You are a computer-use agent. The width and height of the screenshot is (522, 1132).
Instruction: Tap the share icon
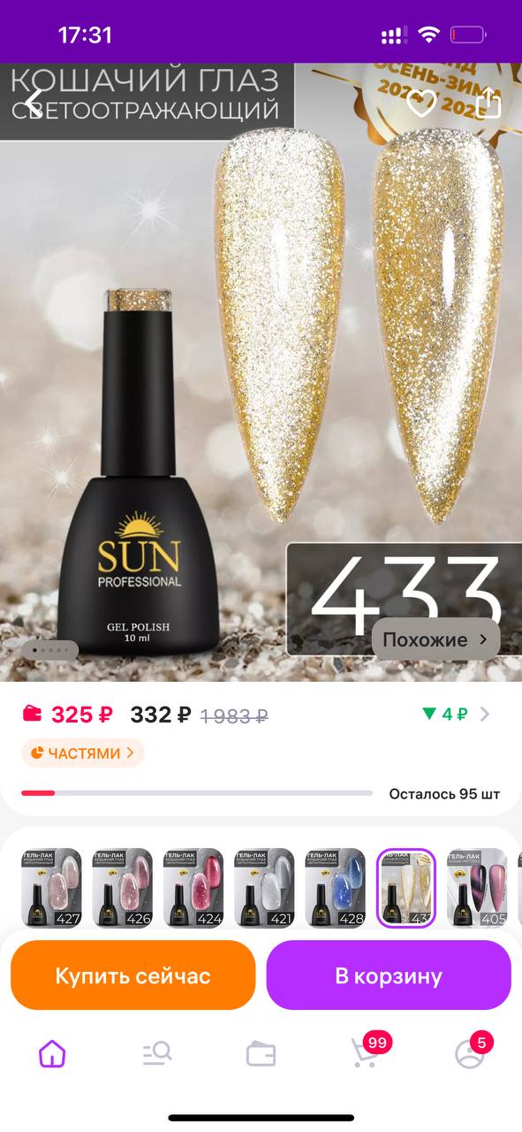coord(487,103)
